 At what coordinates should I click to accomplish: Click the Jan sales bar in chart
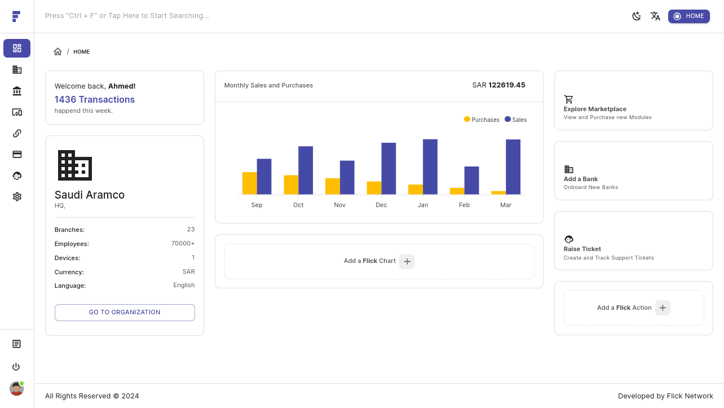(x=430, y=167)
